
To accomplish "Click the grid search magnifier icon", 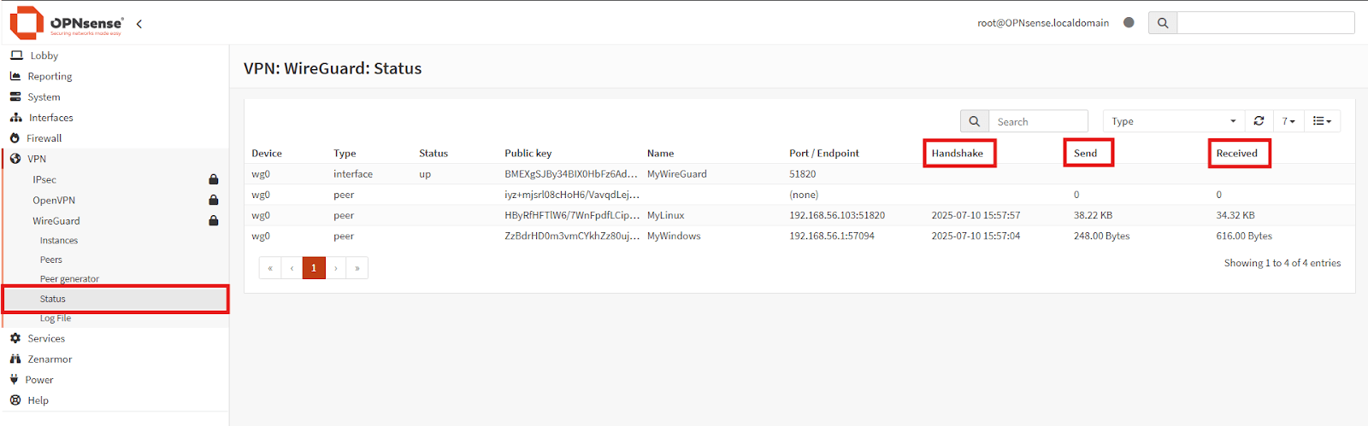I will (974, 121).
